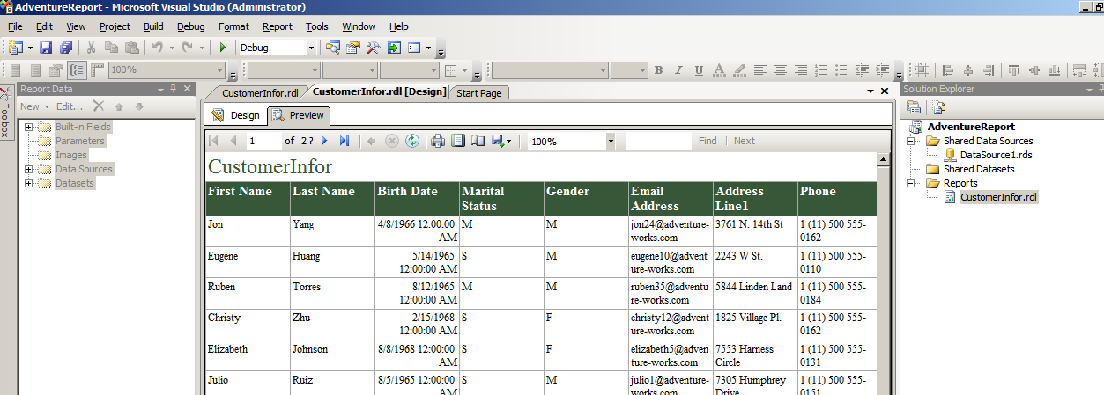Open the Report menu
The width and height of the screenshot is (1104, 395).
pos(278,26)
